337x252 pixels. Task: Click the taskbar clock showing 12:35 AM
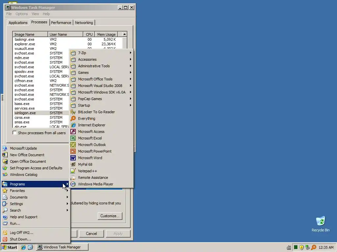coord(326,247)
